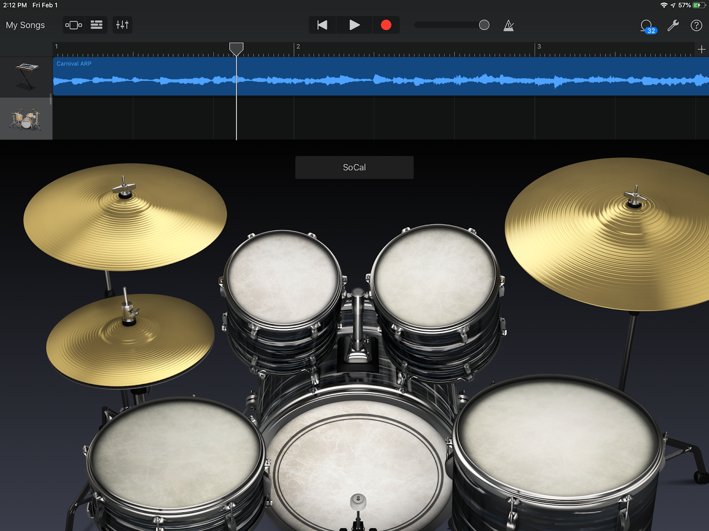Open song settings with the wrench icon

pyautogui.click(x=673, y=25)
